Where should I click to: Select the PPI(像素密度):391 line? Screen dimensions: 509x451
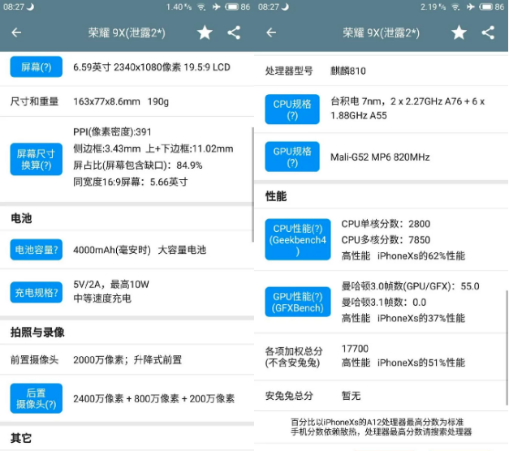pos(112,131)
